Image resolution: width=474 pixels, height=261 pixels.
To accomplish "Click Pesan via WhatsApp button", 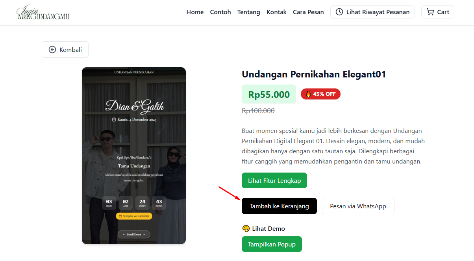I will coord(357,206).
